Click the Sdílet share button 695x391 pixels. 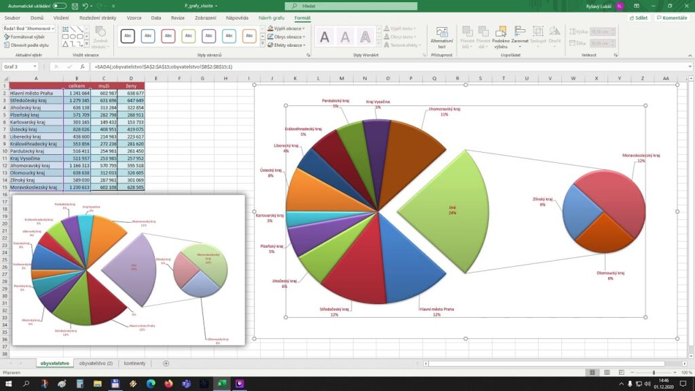point(638,18)
